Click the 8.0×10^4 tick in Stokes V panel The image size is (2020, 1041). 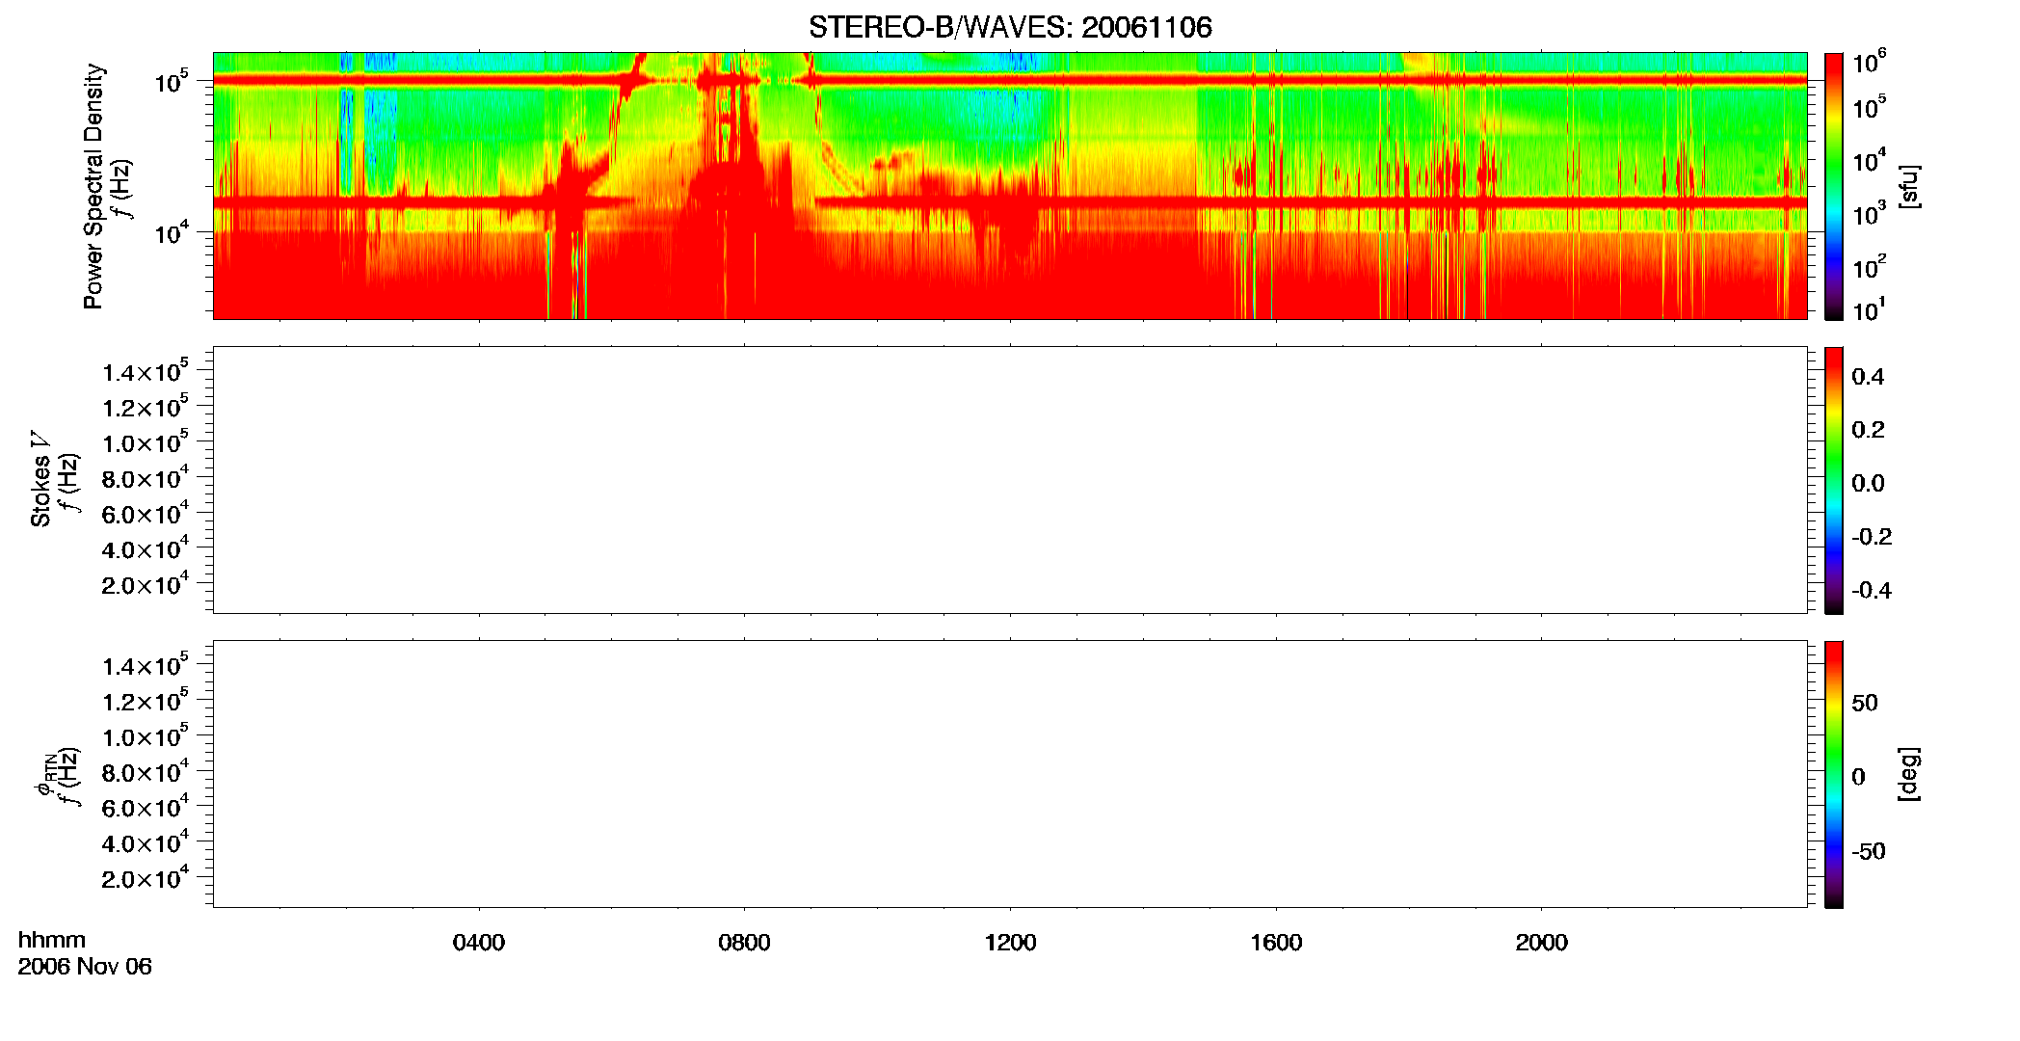click(x=146, y=477)
